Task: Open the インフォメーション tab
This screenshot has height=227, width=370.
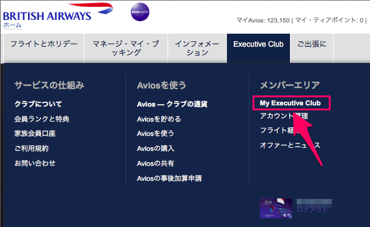Action: coord(197,48)
